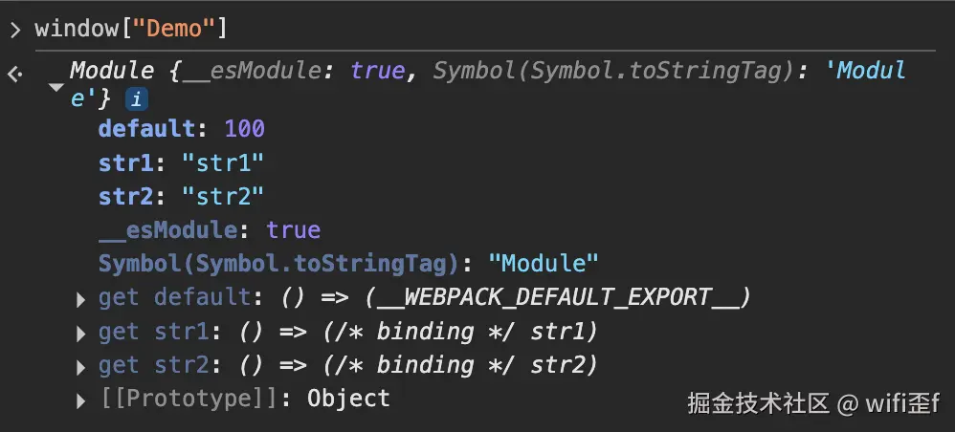Click the window["Demo"] command text
Image resolution: width=955 pixels, height=432 pixels.
point(131,29)
